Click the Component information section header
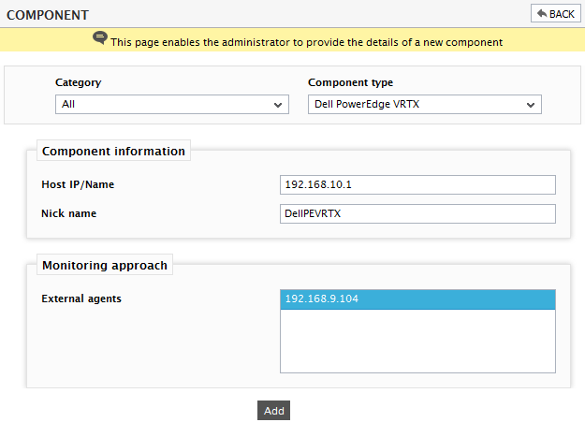 113,151
